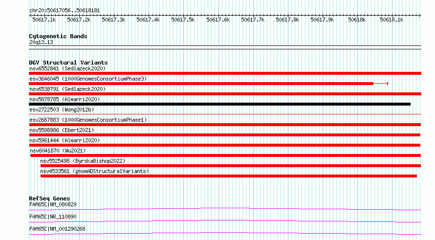The image size is (435, 240).
Task: Open gene FAM65C|NM_001290268 label
Action: pyautogui.click(x=57, y=229)
